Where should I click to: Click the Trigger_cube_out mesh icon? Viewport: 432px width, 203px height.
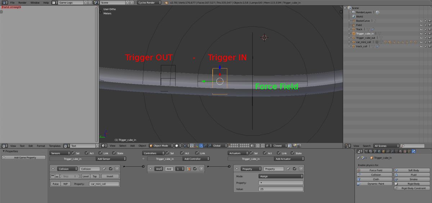[x=354, y=38]
